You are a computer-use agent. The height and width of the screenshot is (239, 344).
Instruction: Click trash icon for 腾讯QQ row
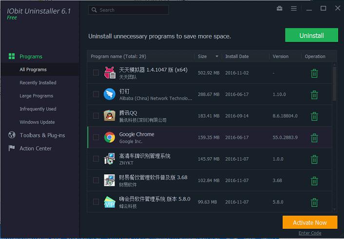[x=314, y=116]
